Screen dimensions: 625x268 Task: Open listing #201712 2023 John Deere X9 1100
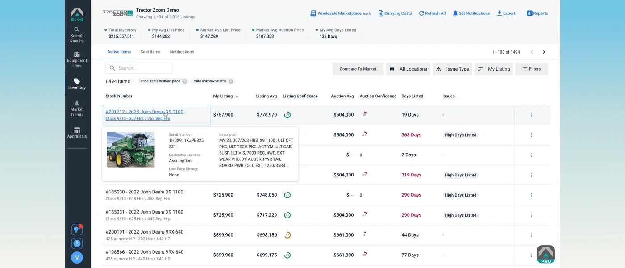(145, 112)
